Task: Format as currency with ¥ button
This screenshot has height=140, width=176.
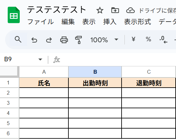Action: click(x=133, y=39)
